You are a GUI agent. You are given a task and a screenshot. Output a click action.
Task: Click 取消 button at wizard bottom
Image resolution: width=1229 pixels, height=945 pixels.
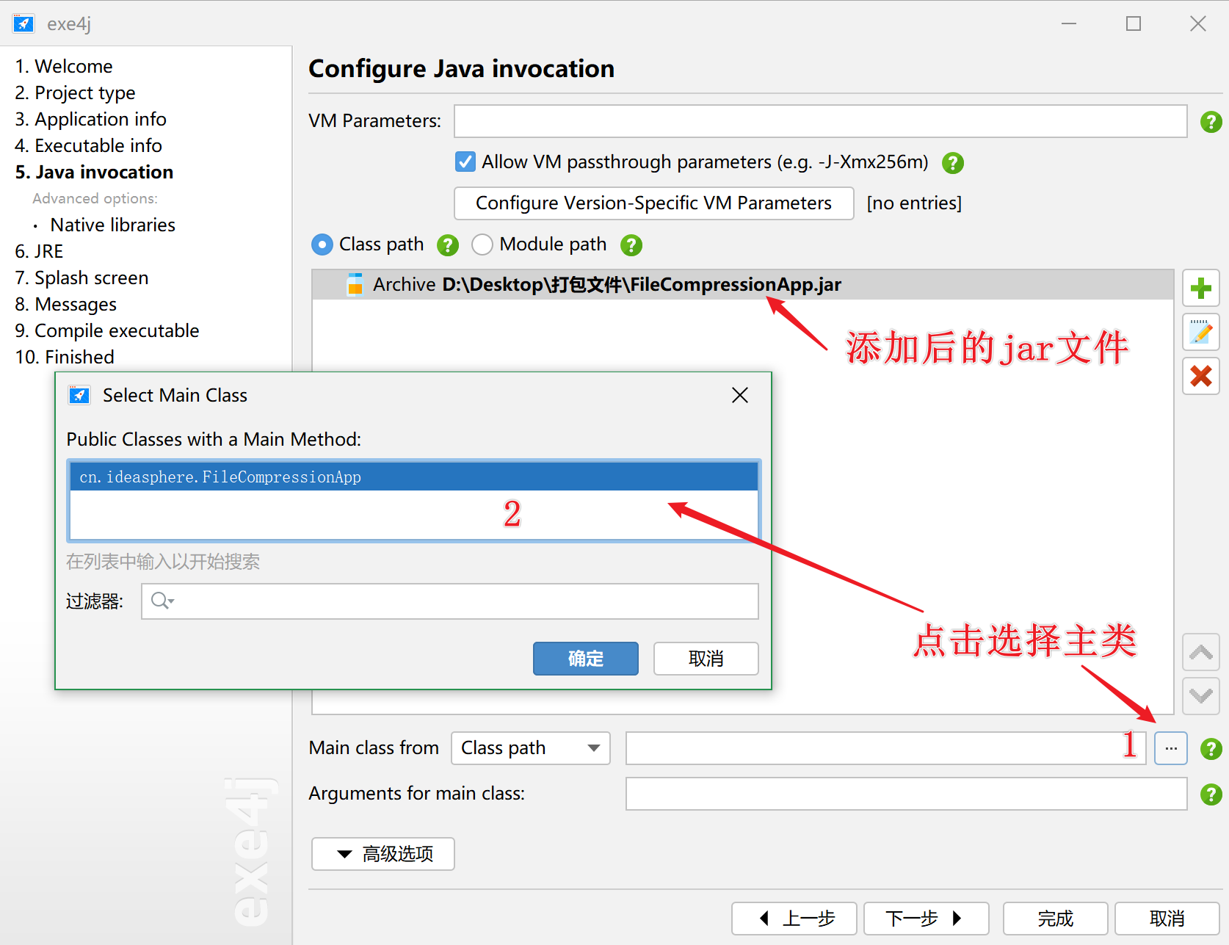pyautogui.click(x=1167, y=919)
